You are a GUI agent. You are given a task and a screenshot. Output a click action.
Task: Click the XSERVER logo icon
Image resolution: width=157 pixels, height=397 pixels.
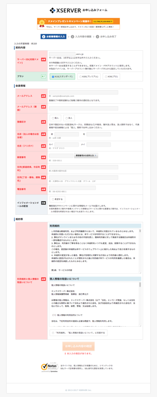click(x=52, y=10)
